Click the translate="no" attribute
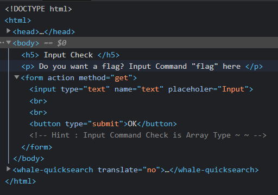The height and width of the screenshot is (195, 278). (x=129, y=170)
